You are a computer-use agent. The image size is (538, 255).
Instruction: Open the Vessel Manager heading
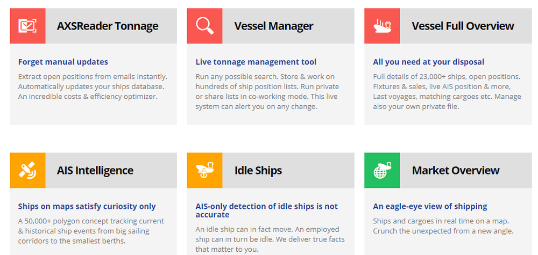click(x=274, y=26)
